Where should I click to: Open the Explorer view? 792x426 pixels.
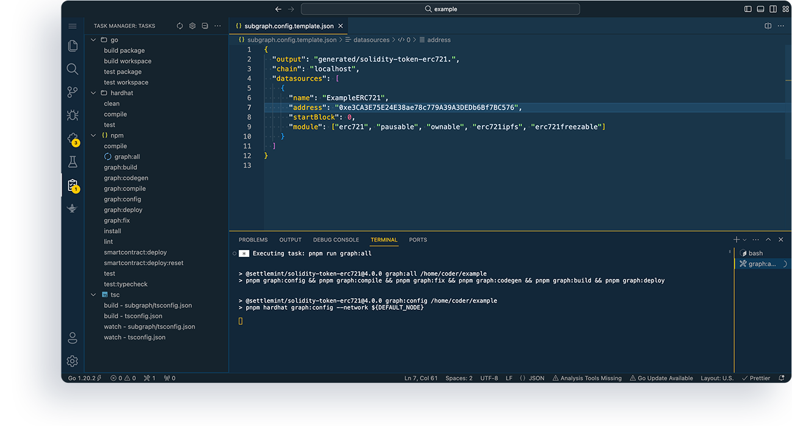pos(72,46)
